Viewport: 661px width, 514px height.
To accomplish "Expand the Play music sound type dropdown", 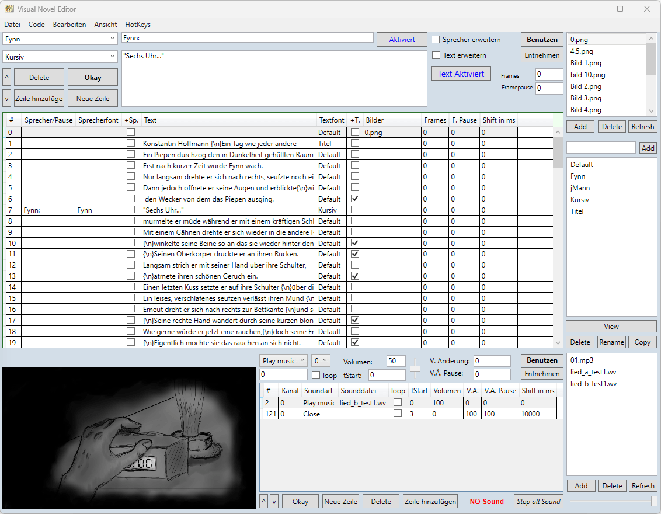I will (283, 360).
